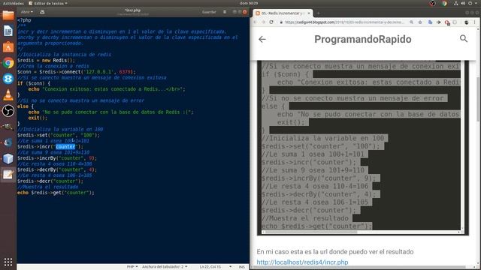
Task: Click the blog back arrow
Action: [x=262, y=39]
